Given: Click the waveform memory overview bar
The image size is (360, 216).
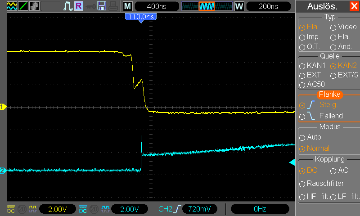Looking at the screenshot, I should [207, 6].
